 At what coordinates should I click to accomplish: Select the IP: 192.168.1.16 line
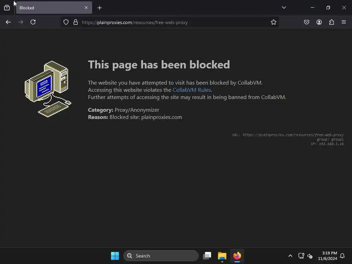[327, 144]
